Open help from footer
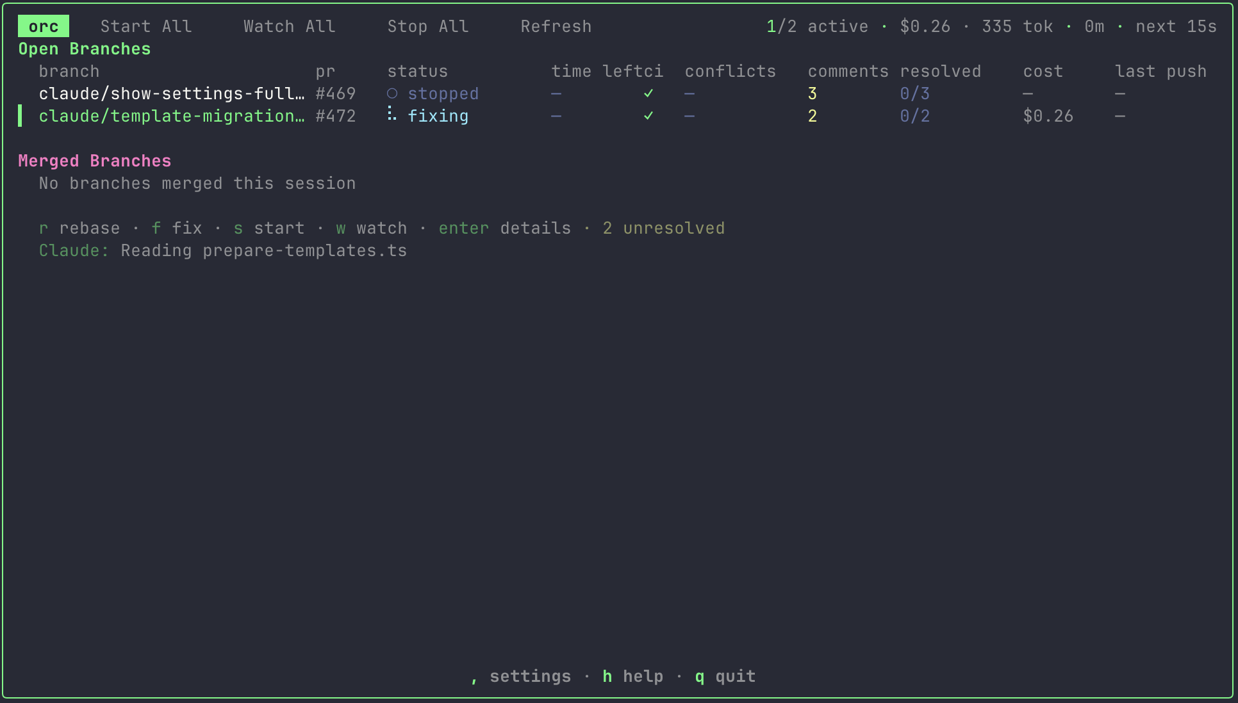The width and height of the screenshot is (1238, 703). pyautogui.click(x=633, y=676)
